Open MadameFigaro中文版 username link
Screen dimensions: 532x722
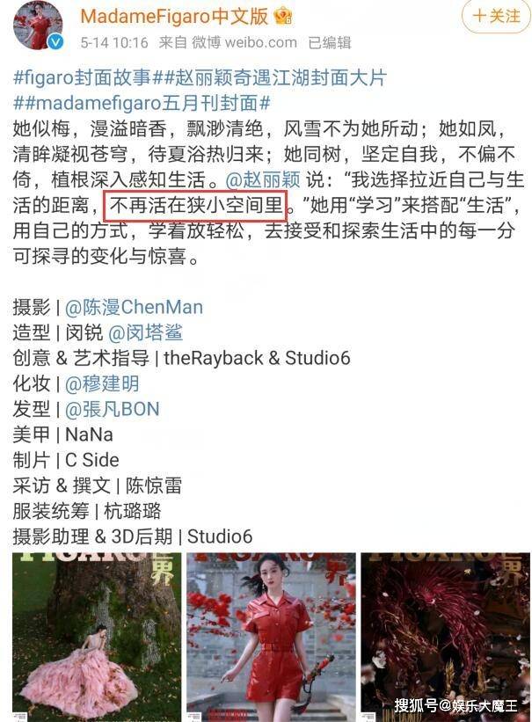click(174, 17)
